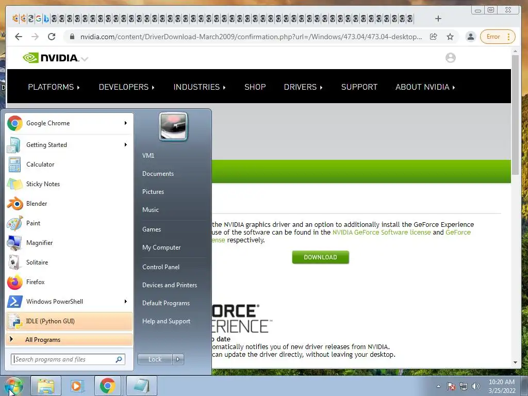Click the share page icon in address bar
This screenshot has height=396, width=528.
click(434, 37)
